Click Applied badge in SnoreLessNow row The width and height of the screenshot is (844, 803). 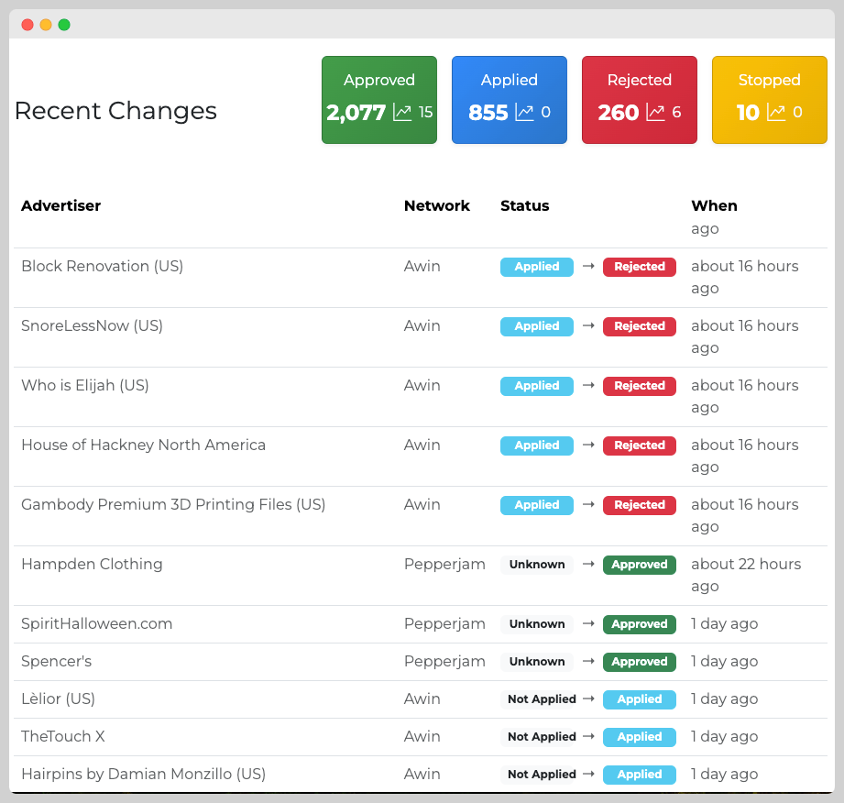[537, 327]
